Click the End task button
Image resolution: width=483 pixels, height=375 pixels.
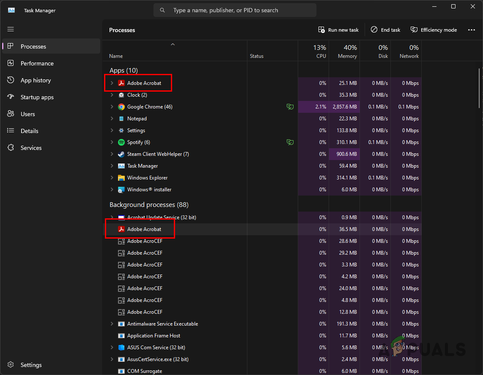pyautogui.click(x=385, y=30)
